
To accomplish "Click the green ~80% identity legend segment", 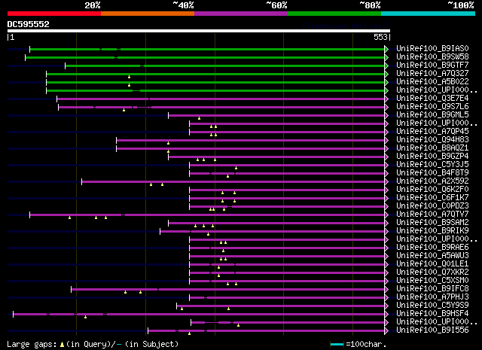I will [334, 14].
